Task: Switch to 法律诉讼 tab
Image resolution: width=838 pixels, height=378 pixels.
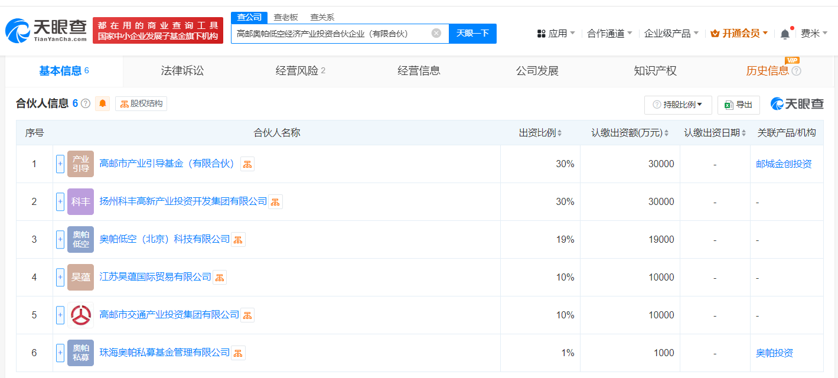Action: (182, 71)
